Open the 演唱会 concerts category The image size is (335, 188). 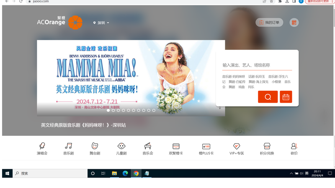[x=42, y=149]
